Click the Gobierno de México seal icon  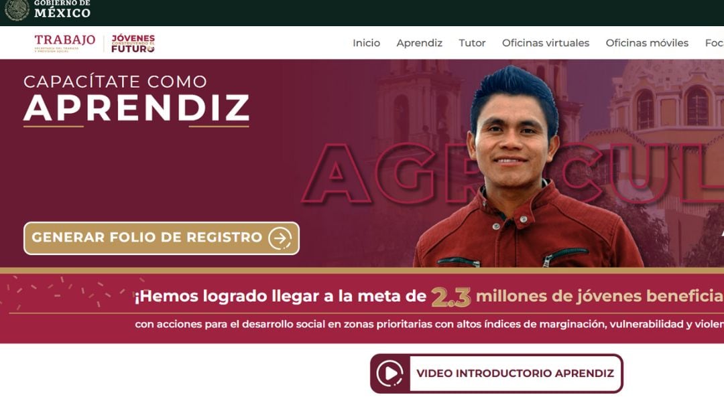click(x=17, y=9)
